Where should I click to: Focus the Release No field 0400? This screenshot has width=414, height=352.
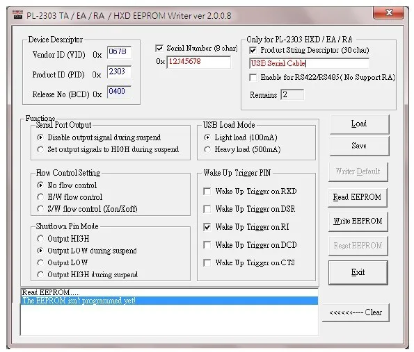click(119, 92)
